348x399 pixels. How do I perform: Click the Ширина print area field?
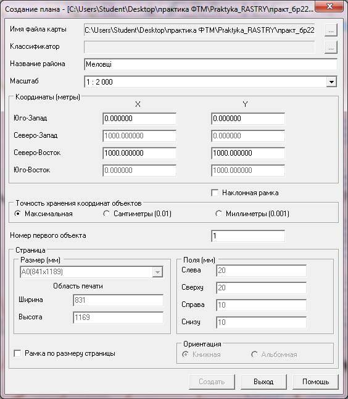(x=118, y=300)
